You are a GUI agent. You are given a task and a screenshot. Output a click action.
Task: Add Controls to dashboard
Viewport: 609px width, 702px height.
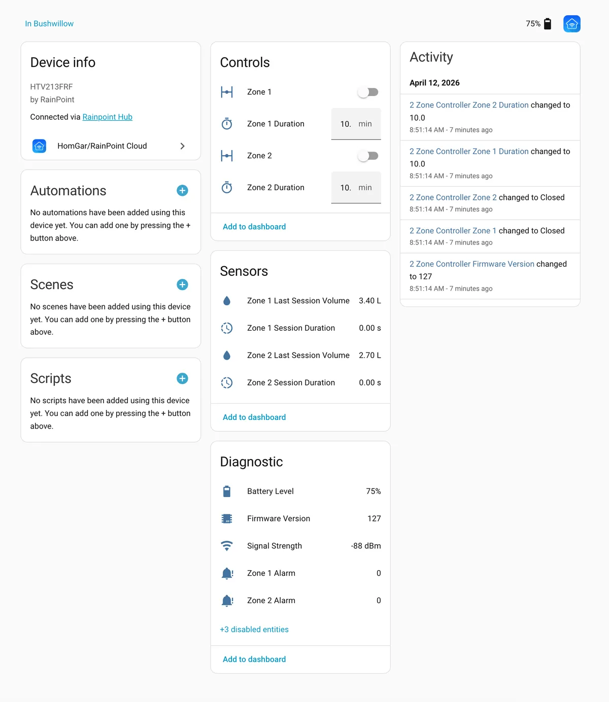click(x=254, y=227)
